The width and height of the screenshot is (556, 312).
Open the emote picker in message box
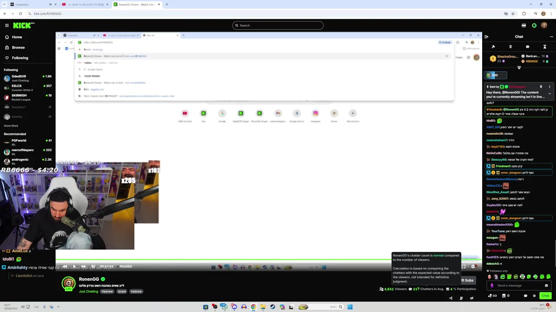click(546, 286)
